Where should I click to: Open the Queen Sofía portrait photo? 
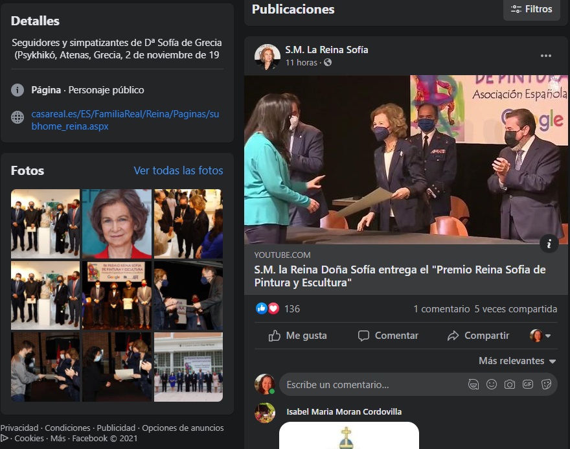pyautogui.click(x=117, y=224)
